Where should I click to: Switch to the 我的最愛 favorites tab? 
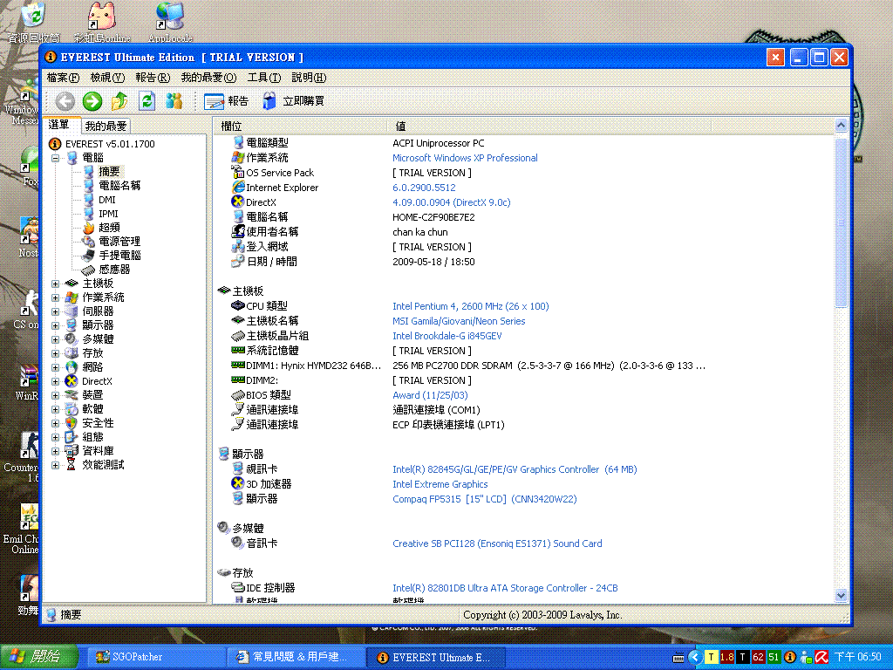106,126
